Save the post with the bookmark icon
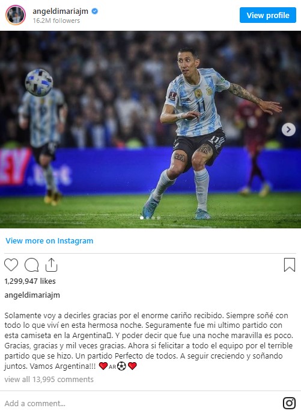This screenshot has width=301, height=414. pyautogui.click(x=290, y=265)
